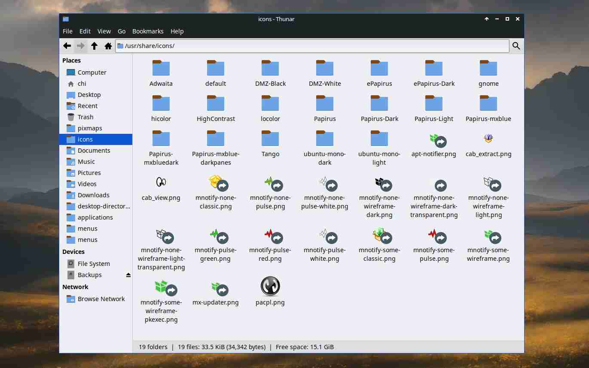589x368 pixels.
Task: Open the Adwaita folder
Action: (x=161, y=69)
